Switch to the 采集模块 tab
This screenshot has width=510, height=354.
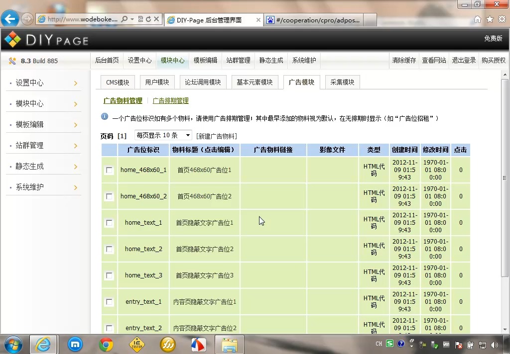tap(342, 82)
